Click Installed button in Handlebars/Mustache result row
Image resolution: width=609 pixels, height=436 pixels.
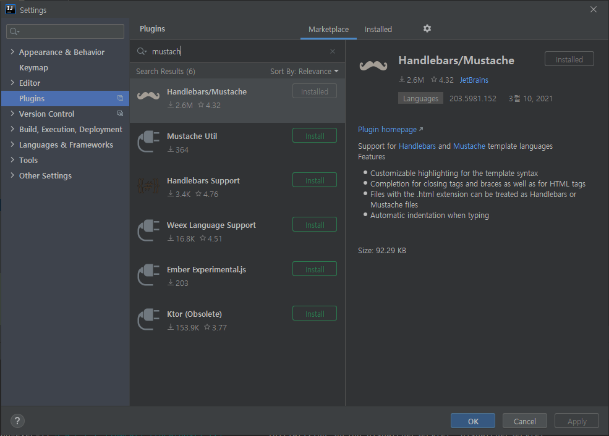[x=315, y=91]
